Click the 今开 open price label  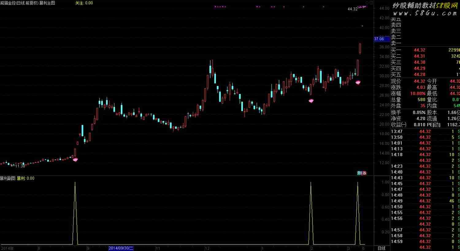point(432,81)
